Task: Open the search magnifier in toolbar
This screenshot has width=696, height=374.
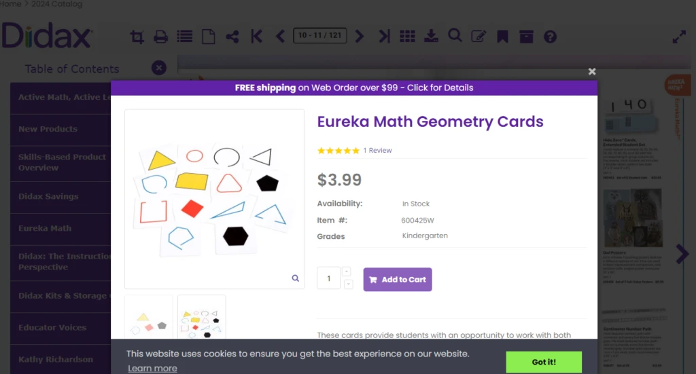Action: [x=455, y=35]
